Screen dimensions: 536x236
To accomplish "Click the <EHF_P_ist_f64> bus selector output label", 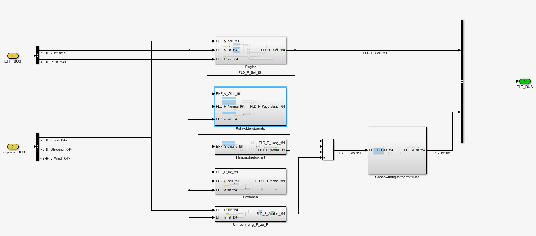I will (53, 62).
